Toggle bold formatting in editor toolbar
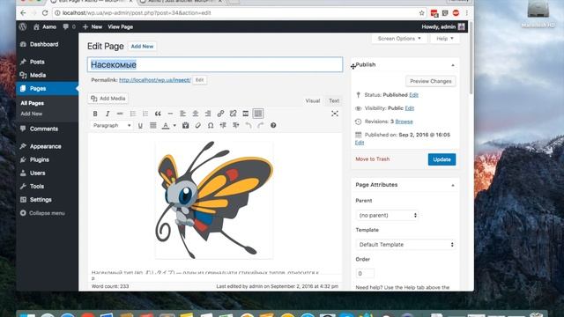 point(95,114)
